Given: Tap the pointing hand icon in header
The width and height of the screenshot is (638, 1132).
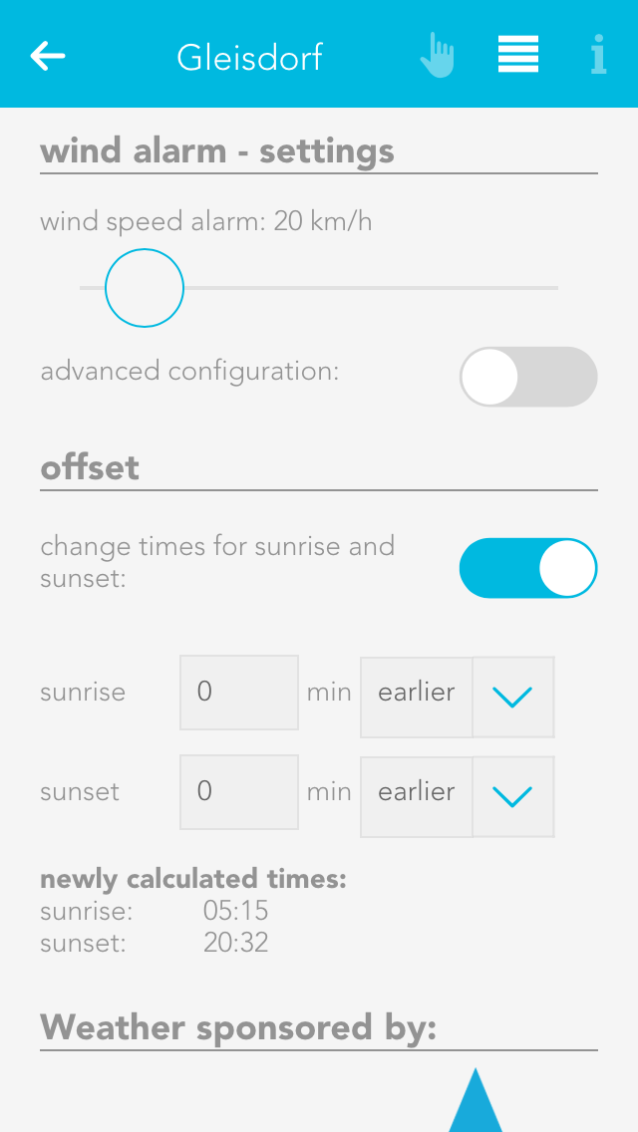Looking at the screenshot, I should tap(437, 56).
